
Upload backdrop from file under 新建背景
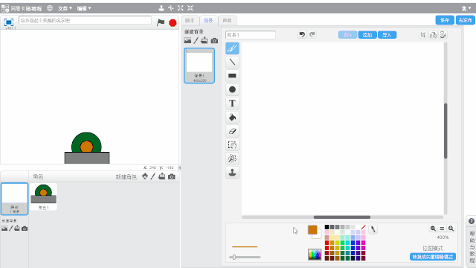click(x=205, y=40)
